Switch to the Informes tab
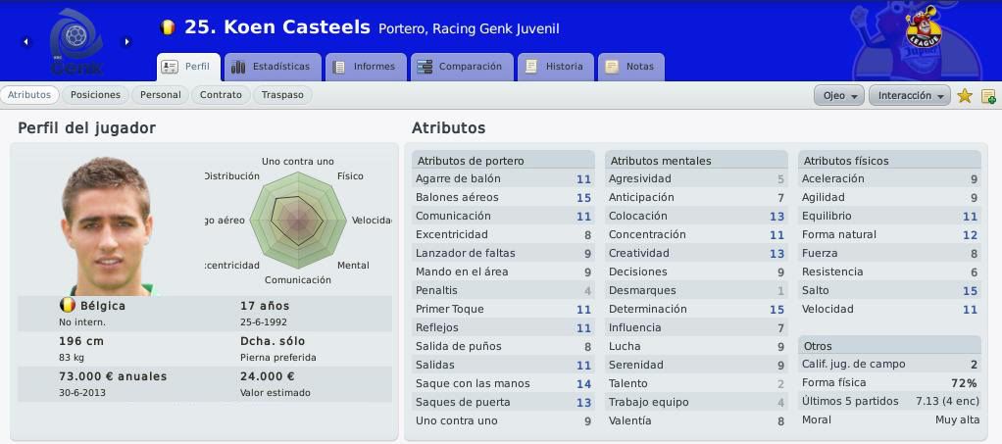The image size is (1002, 444). click(366, 67)
